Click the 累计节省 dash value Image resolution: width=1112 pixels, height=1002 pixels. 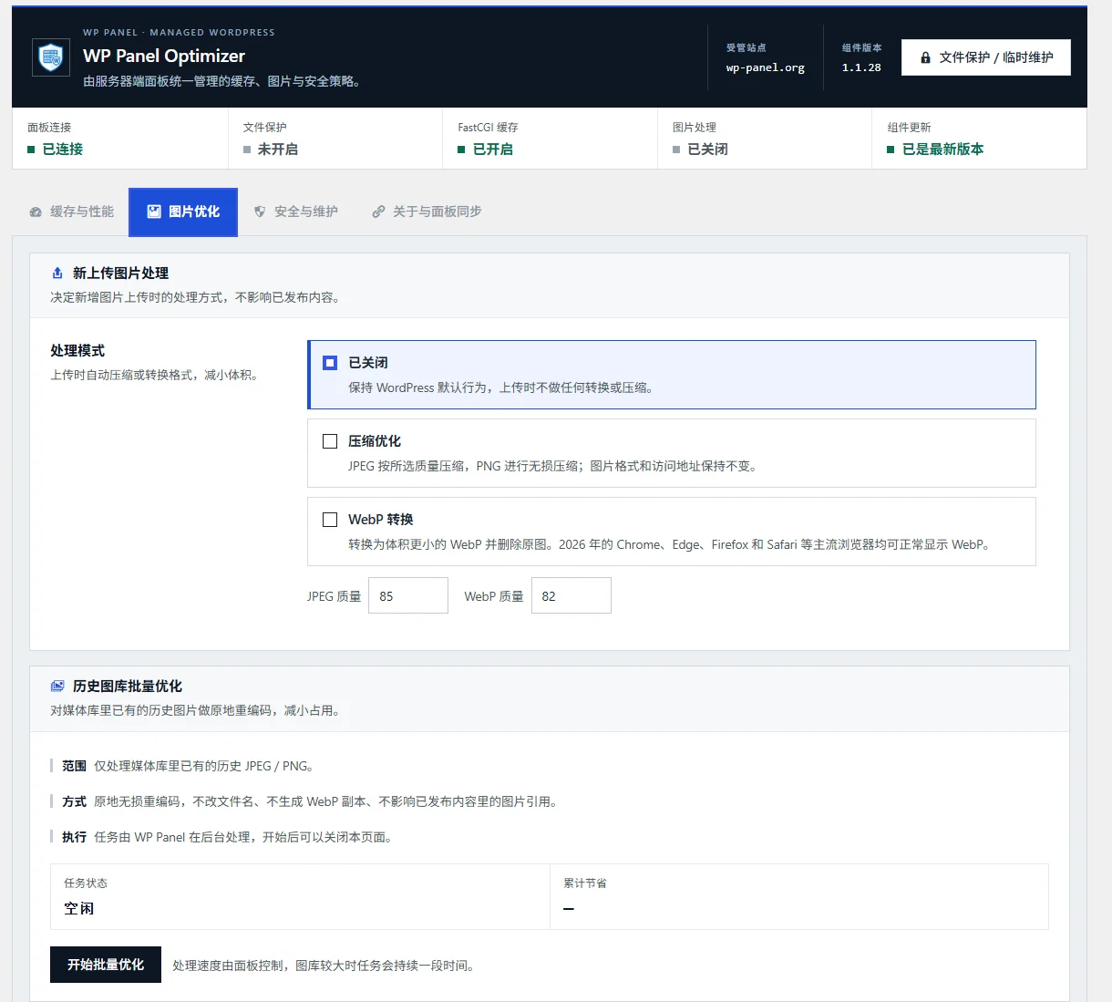click(x=569, y=909)
